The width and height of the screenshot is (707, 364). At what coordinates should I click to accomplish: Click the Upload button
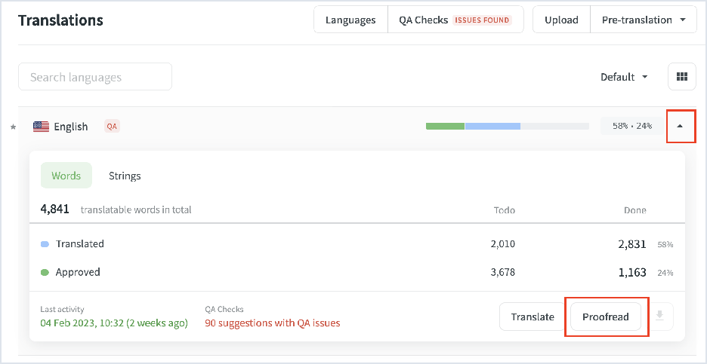pyautogui.click(x=561, y=20)
